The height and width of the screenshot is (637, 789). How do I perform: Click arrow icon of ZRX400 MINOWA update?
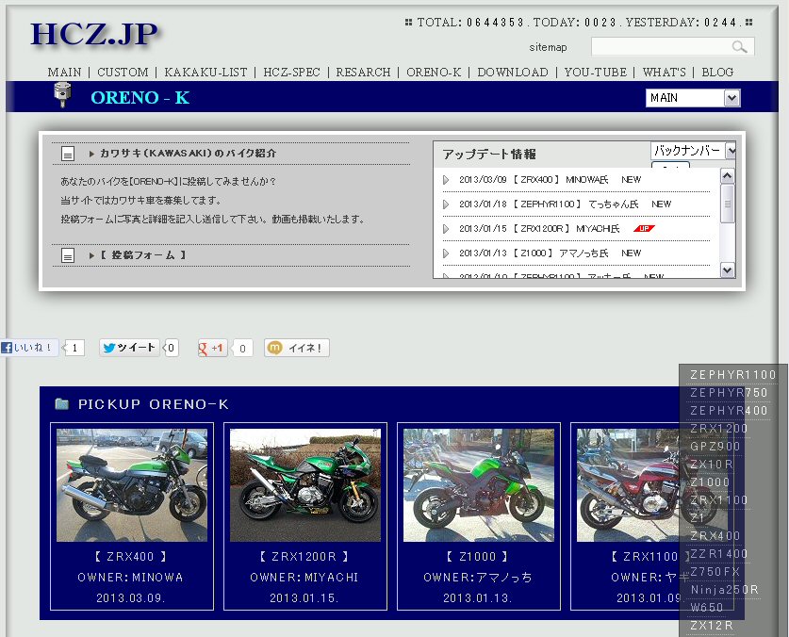click(x=446, y=180)
